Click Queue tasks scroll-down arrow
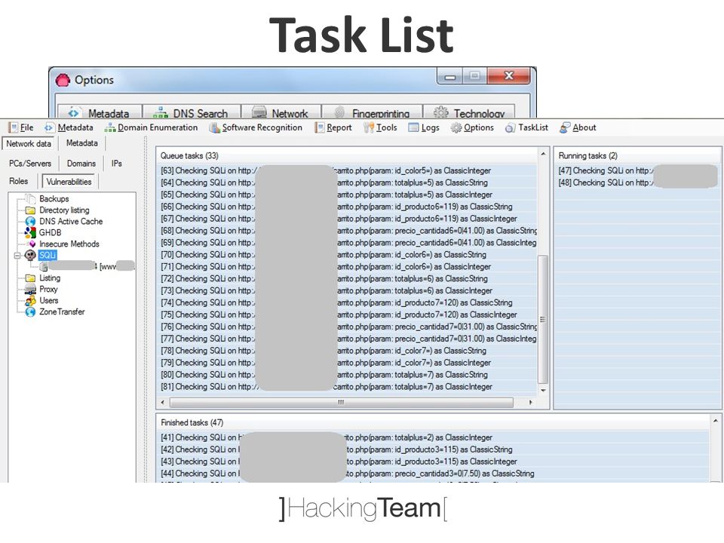The width and height of the screenshot is (724, 543). pos(543,391)
